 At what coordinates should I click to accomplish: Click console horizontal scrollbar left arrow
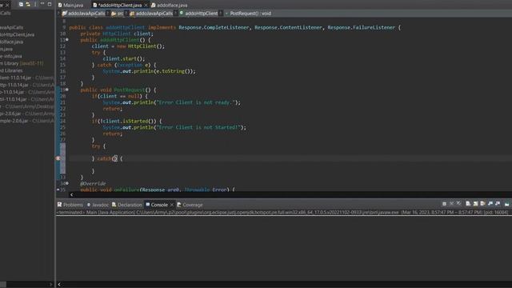coord(59,285)
